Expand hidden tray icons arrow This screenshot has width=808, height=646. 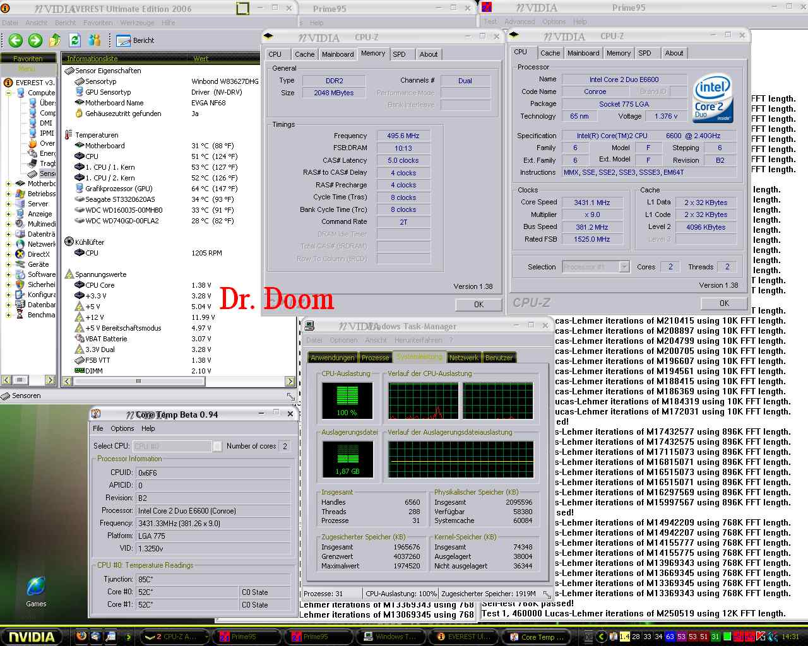pyautogui.click(x=602, y=637)
